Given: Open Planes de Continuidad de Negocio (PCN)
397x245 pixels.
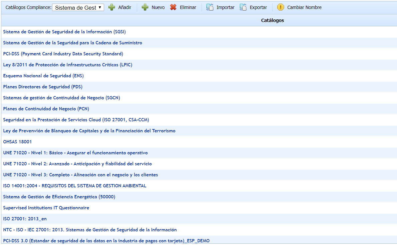Looking at the screenshot, I should 46,109.
